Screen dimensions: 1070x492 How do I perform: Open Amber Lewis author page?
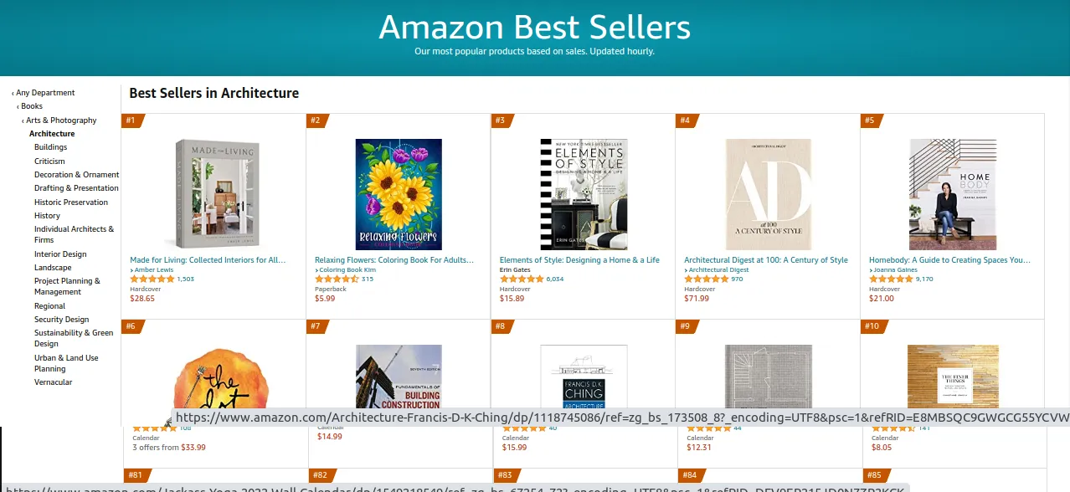(152, 270)
